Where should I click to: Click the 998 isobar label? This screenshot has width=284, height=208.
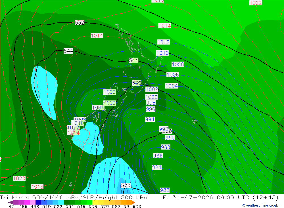(x=151, y=103)
